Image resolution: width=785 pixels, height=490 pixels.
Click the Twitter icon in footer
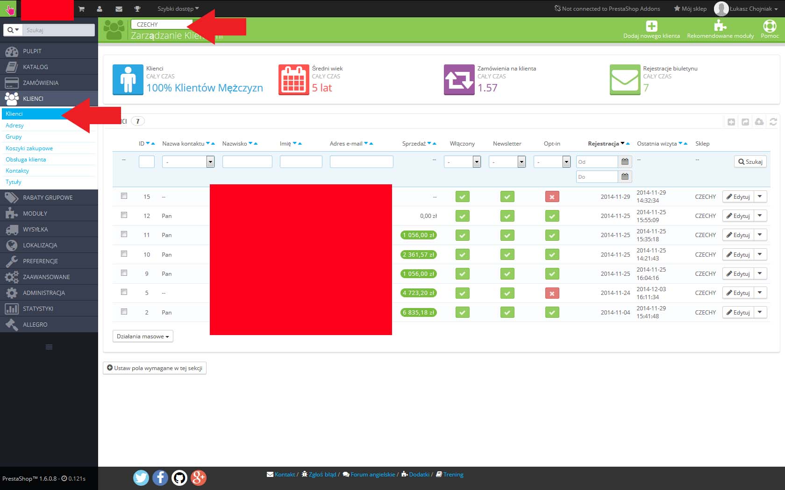click(x=141, y=477)
